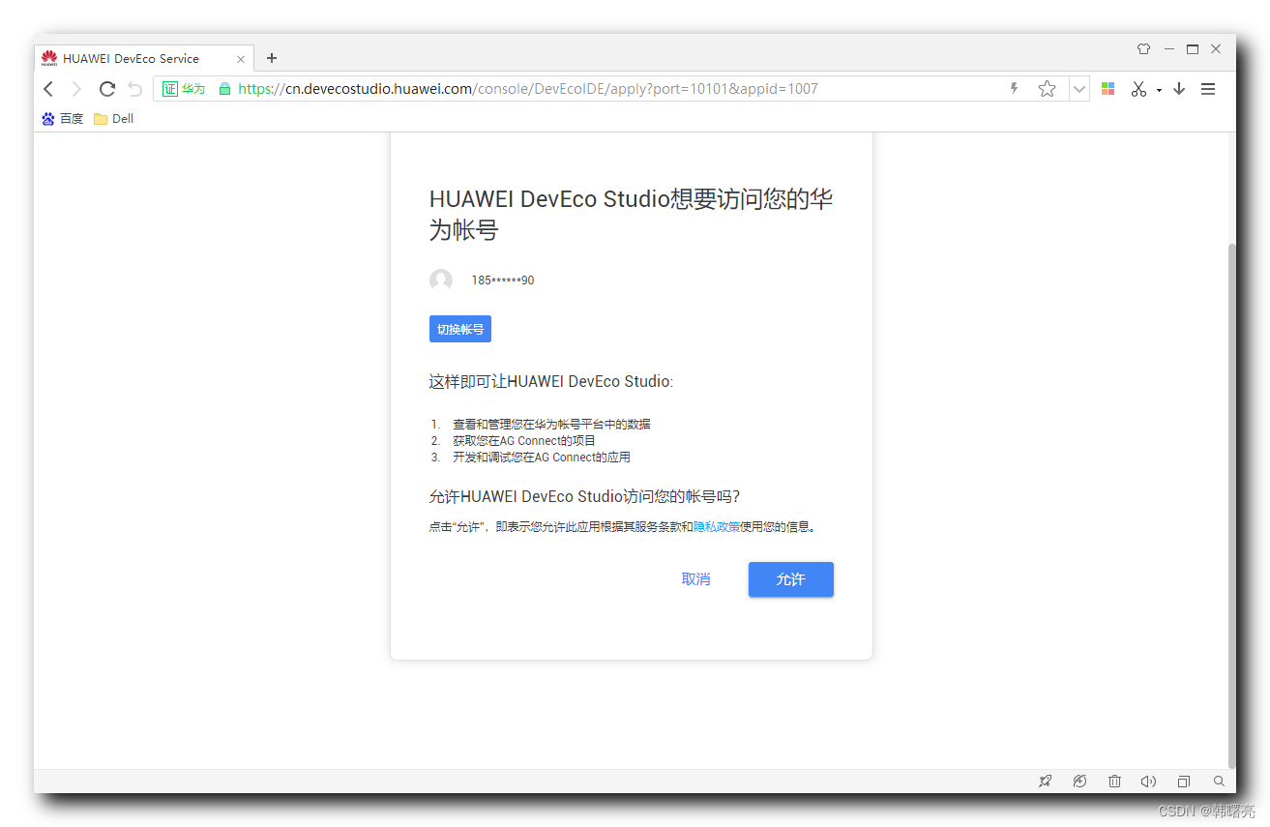Select the HUAWEI DevEco Service tab
This screenshot has width=1270, height=827.
pyautogui.click(x=143, y=58)
